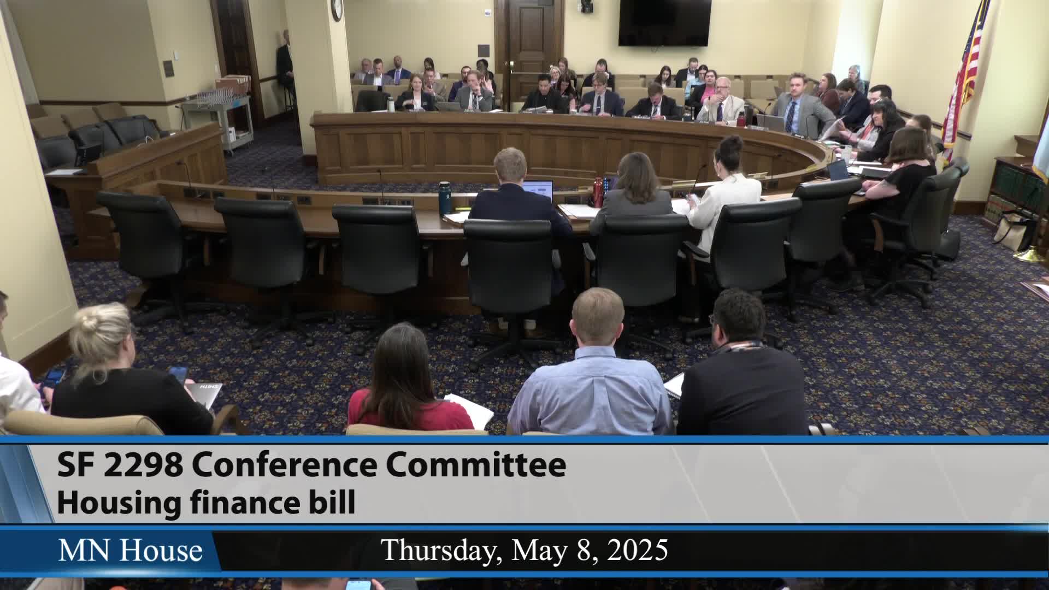Click the 'SF 2298 Conference Committee' title text
Viewport: 1049px width, 590px height.
pyautogui.click(x=311, y=465)
